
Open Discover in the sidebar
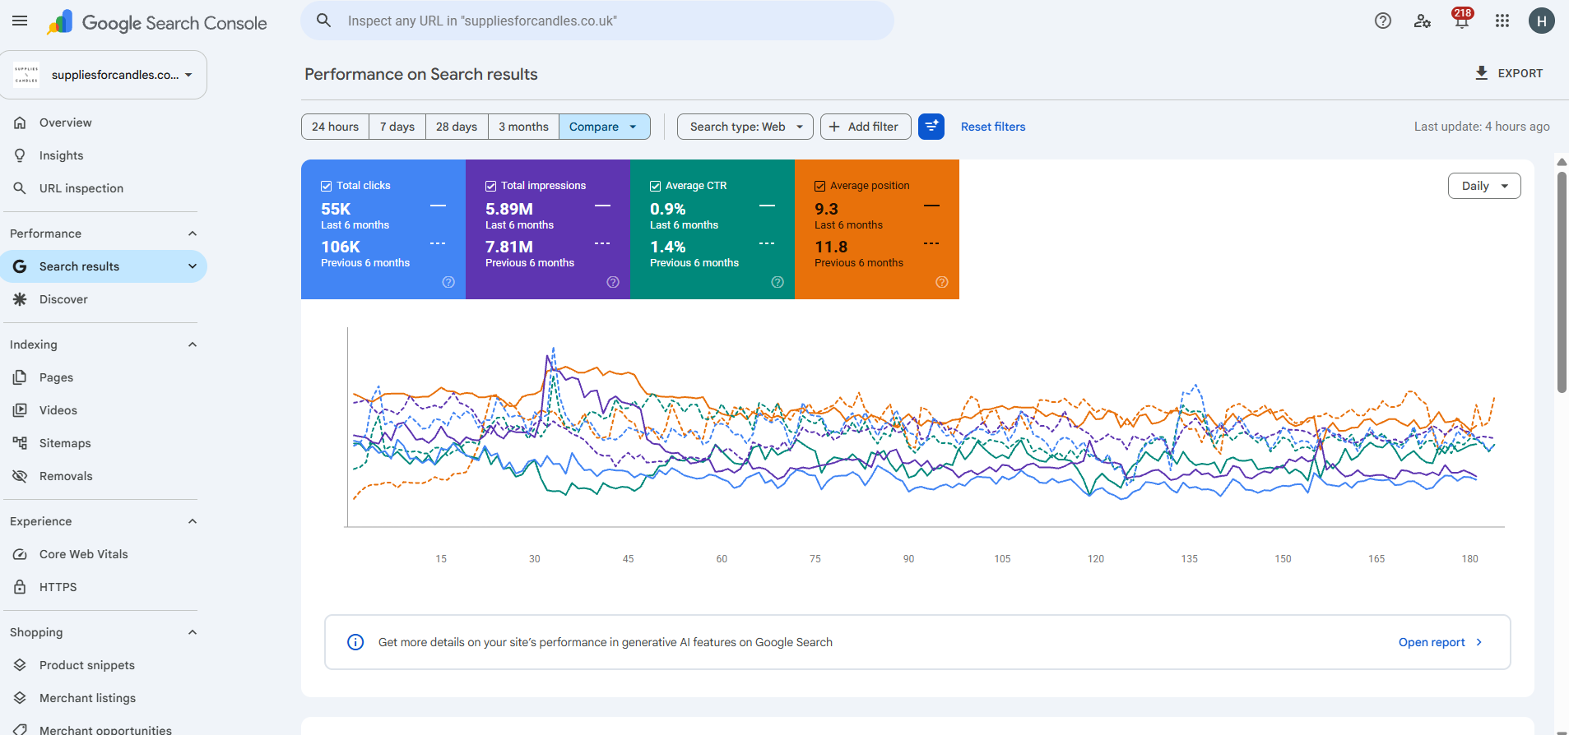[104, 299]
